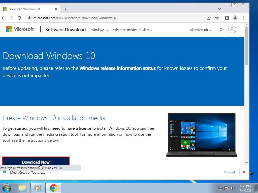Open Windows Explorer from taskbar

point(22,188)
